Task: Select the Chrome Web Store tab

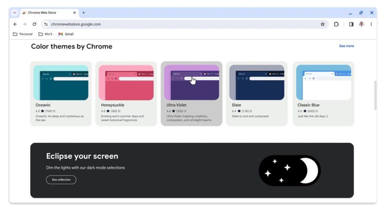Action: coord(49,13)
